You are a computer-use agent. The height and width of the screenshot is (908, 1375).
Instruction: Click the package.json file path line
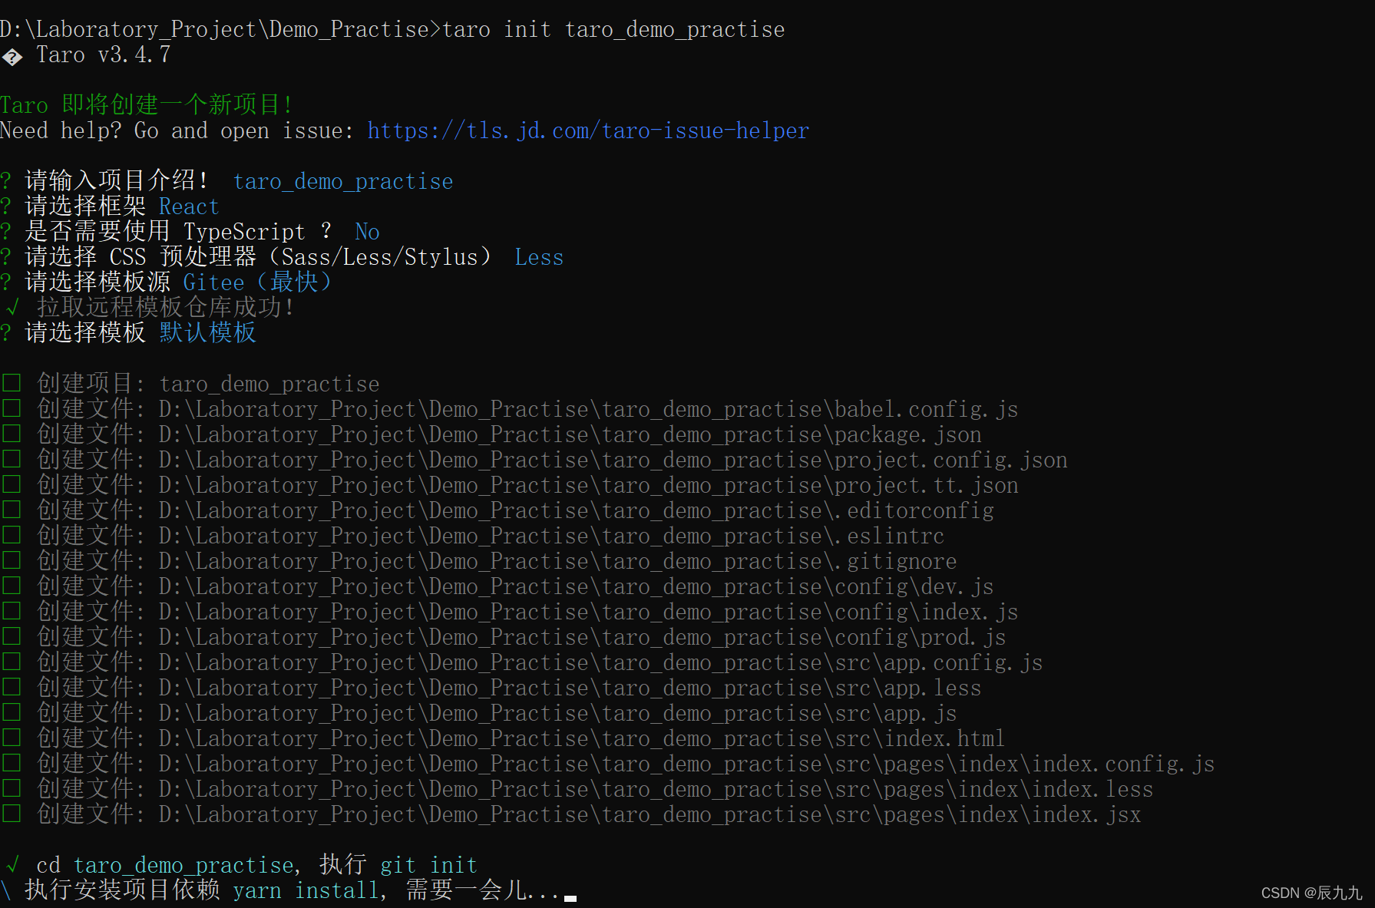coord(509,435)
